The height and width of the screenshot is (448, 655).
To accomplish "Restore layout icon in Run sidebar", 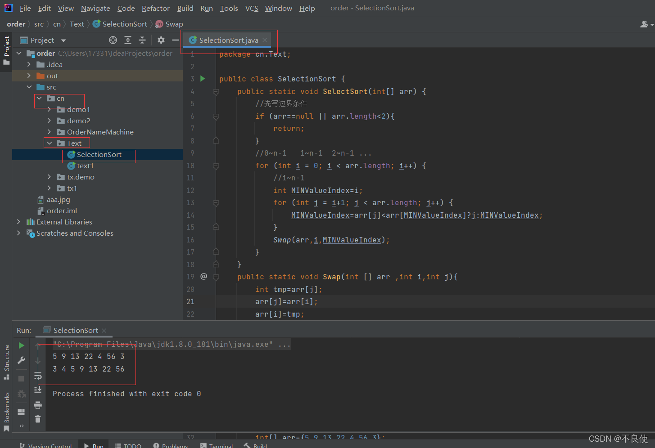I will [21, 412].
